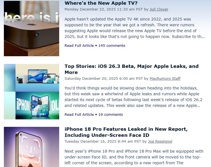View the 145 comments link
This screenshot has height=167, width=211.
click(112, 45)
